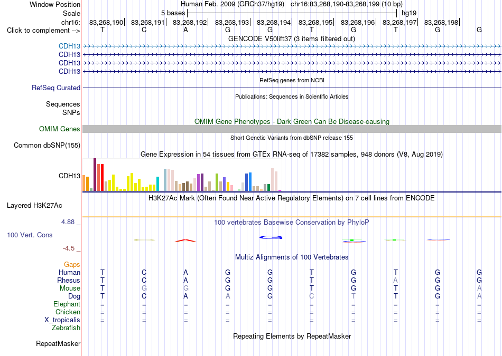Click the red A glyph in PhyloP track
502x356 pixels.
point(185,240)
